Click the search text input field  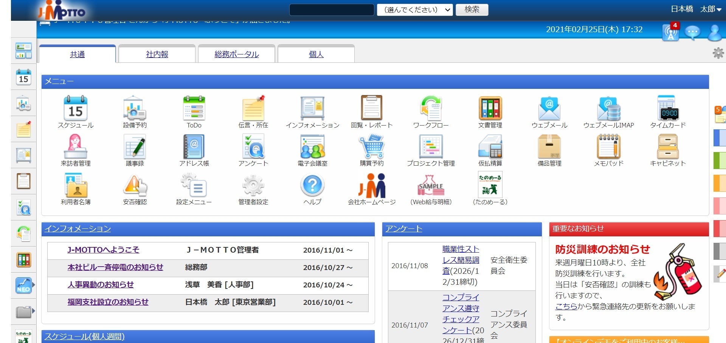(x=332, y=10)
